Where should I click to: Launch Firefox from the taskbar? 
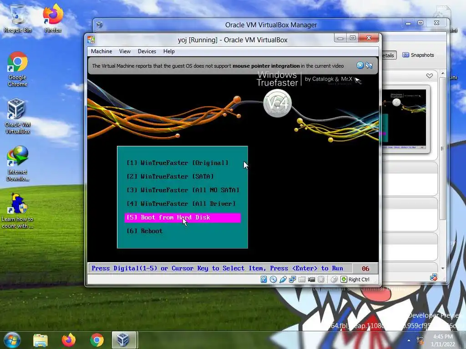pos(69,340)
